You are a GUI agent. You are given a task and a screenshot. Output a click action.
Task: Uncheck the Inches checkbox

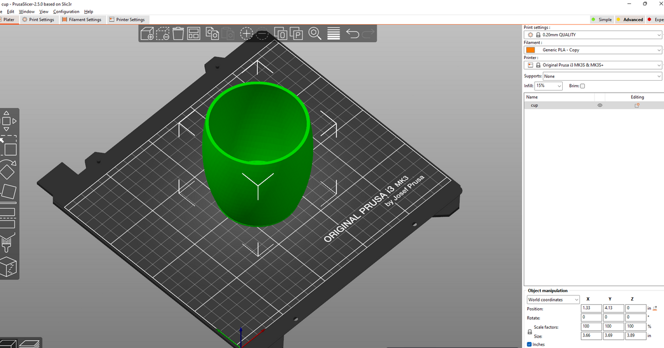pos(530,344)
